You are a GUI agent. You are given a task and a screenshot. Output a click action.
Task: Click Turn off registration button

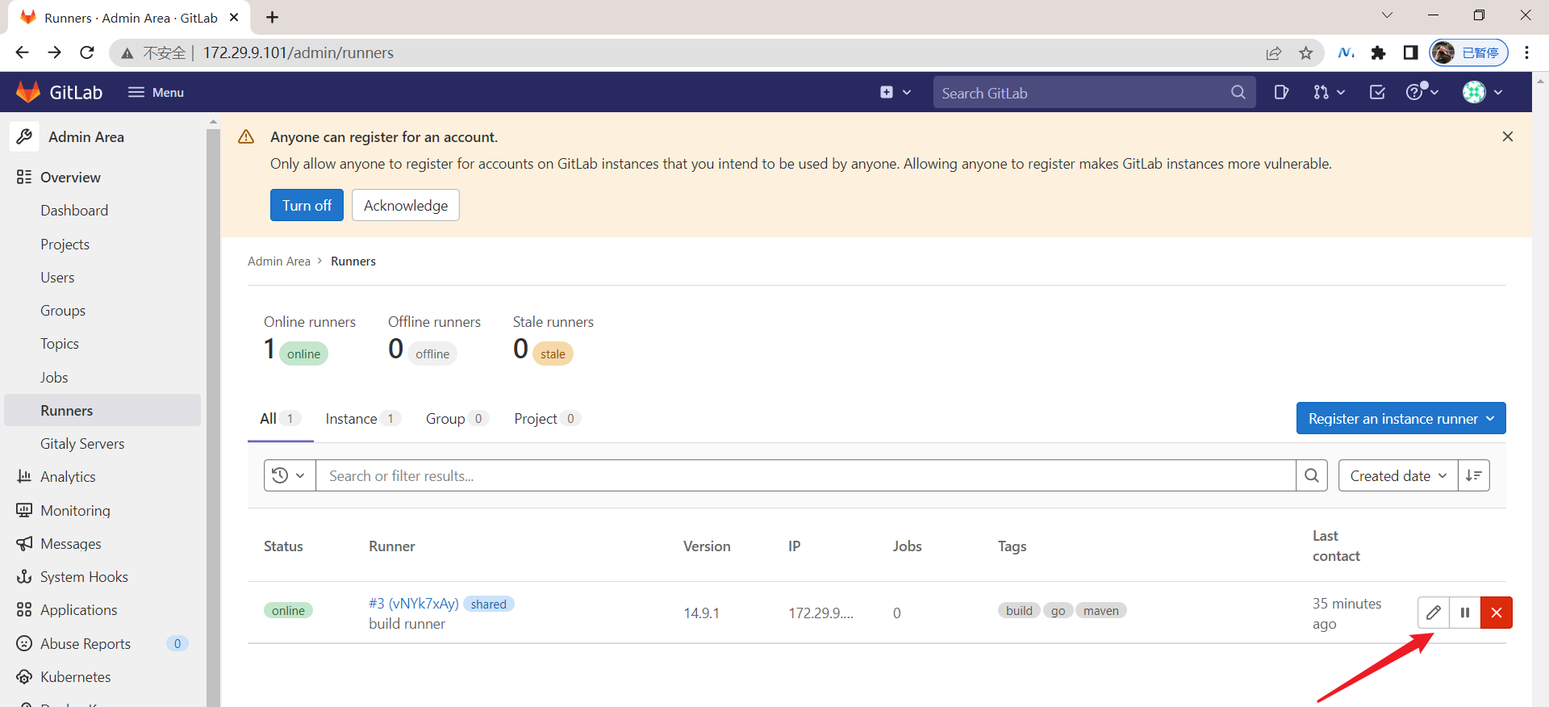[307, 205]
